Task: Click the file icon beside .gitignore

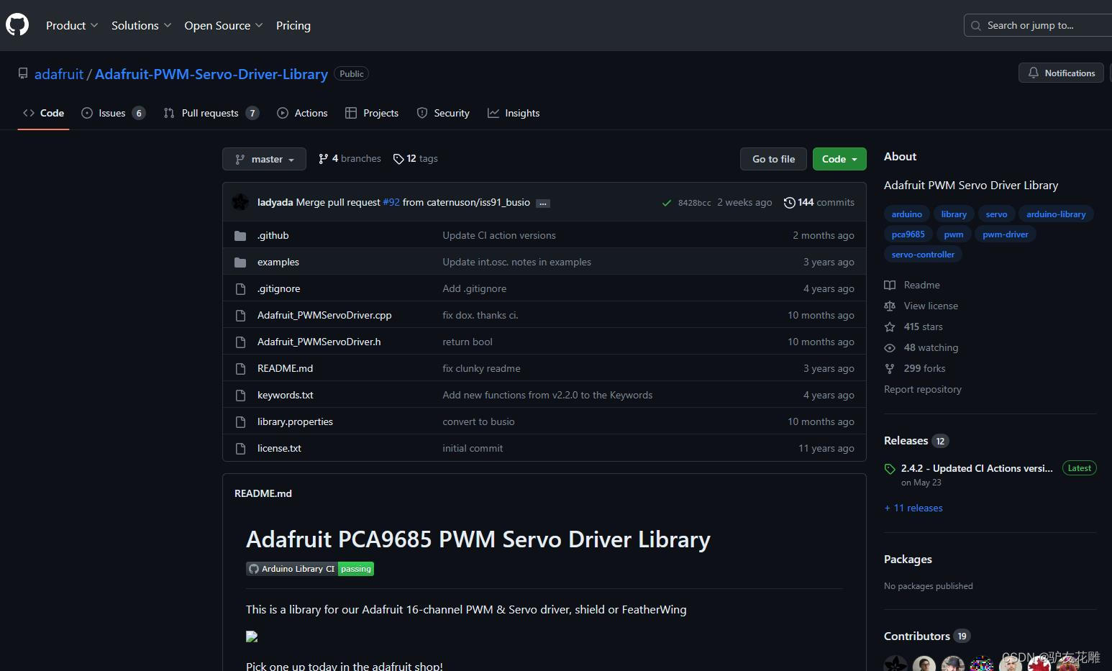Action: [x=241, y=289]
